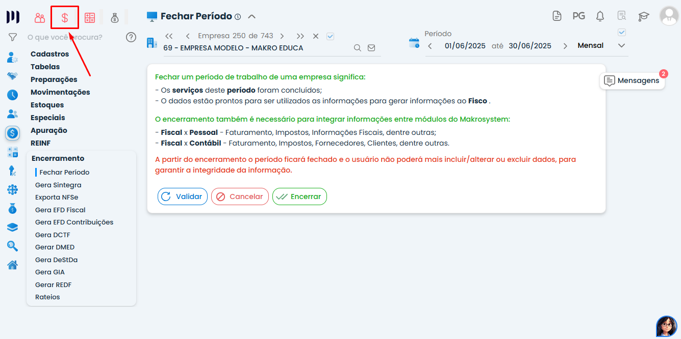681x339 pixels.
Task: Select the calculator grid sidebar icon
Action: pos(13,152)
